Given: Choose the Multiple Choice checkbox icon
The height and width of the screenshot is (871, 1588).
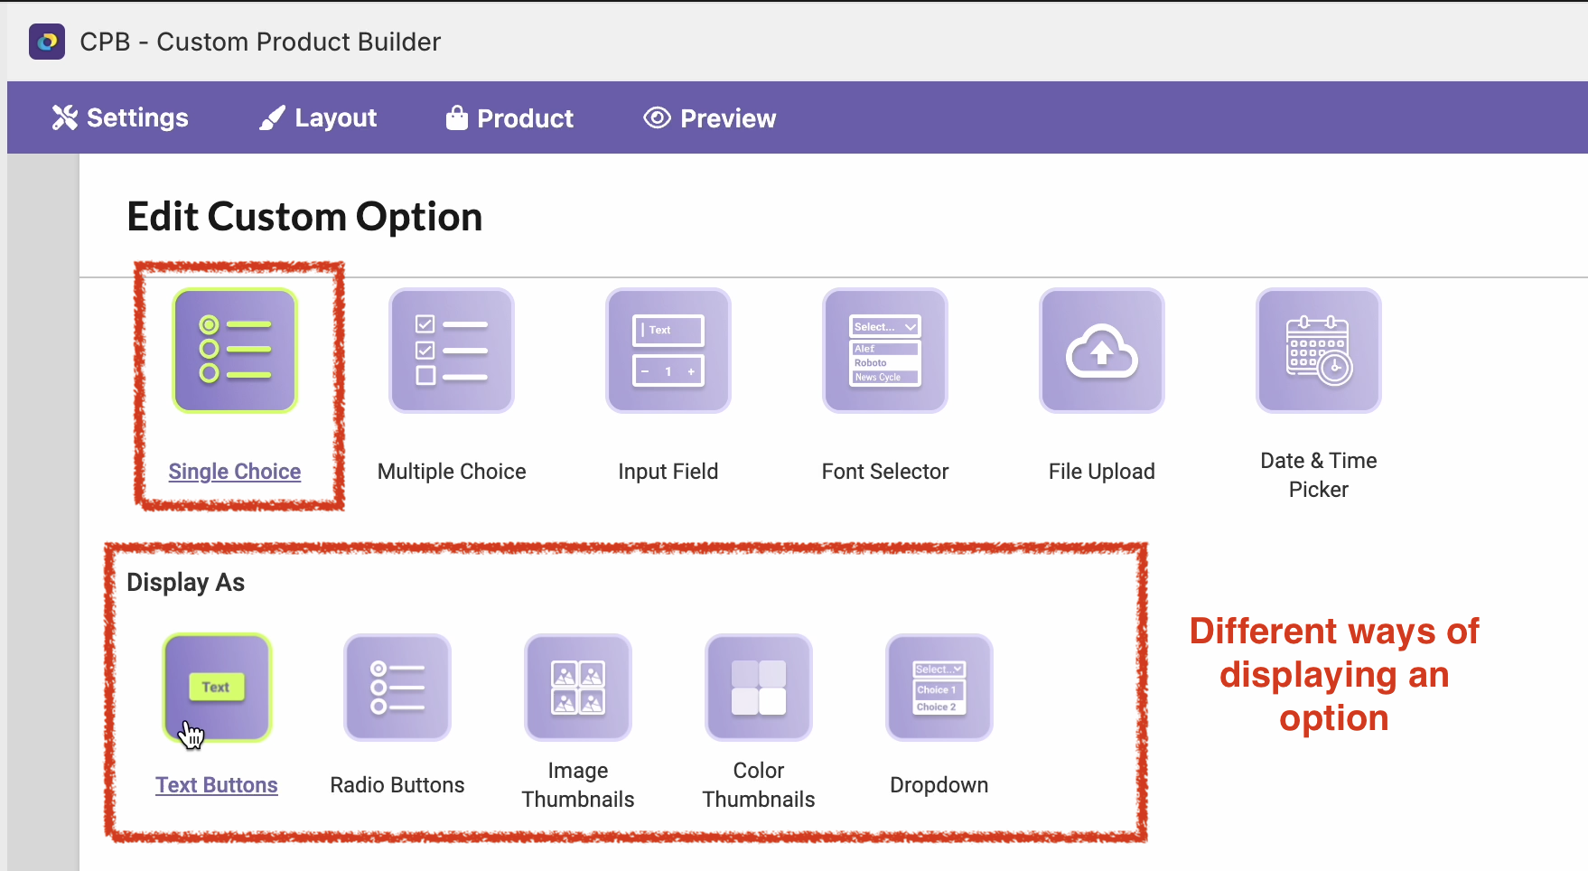Looking at the screenshot, I should point(452,351).
